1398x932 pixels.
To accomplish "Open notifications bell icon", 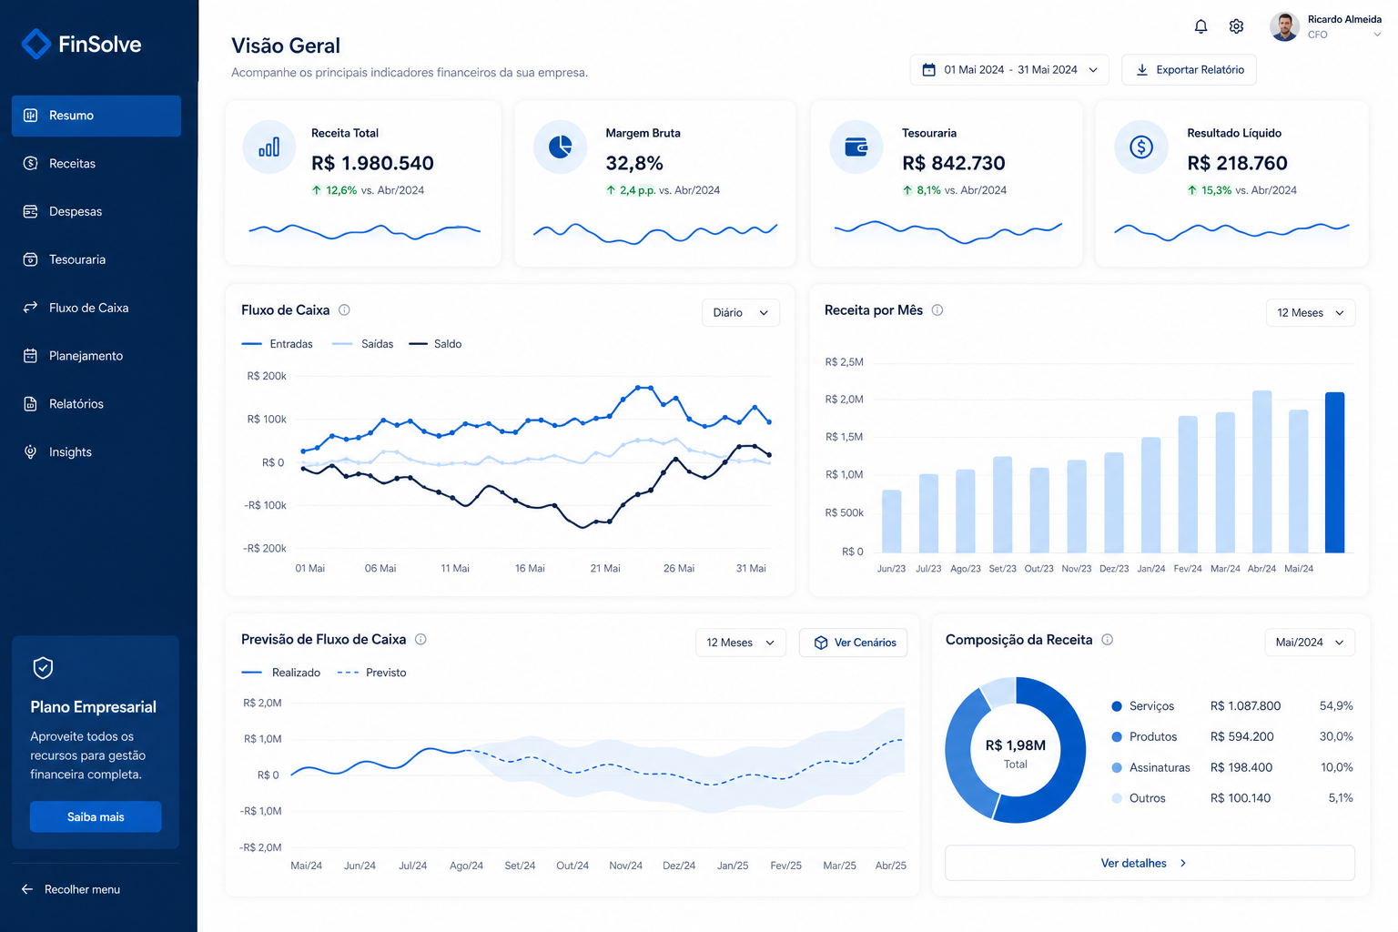I will coord(1200,26).
